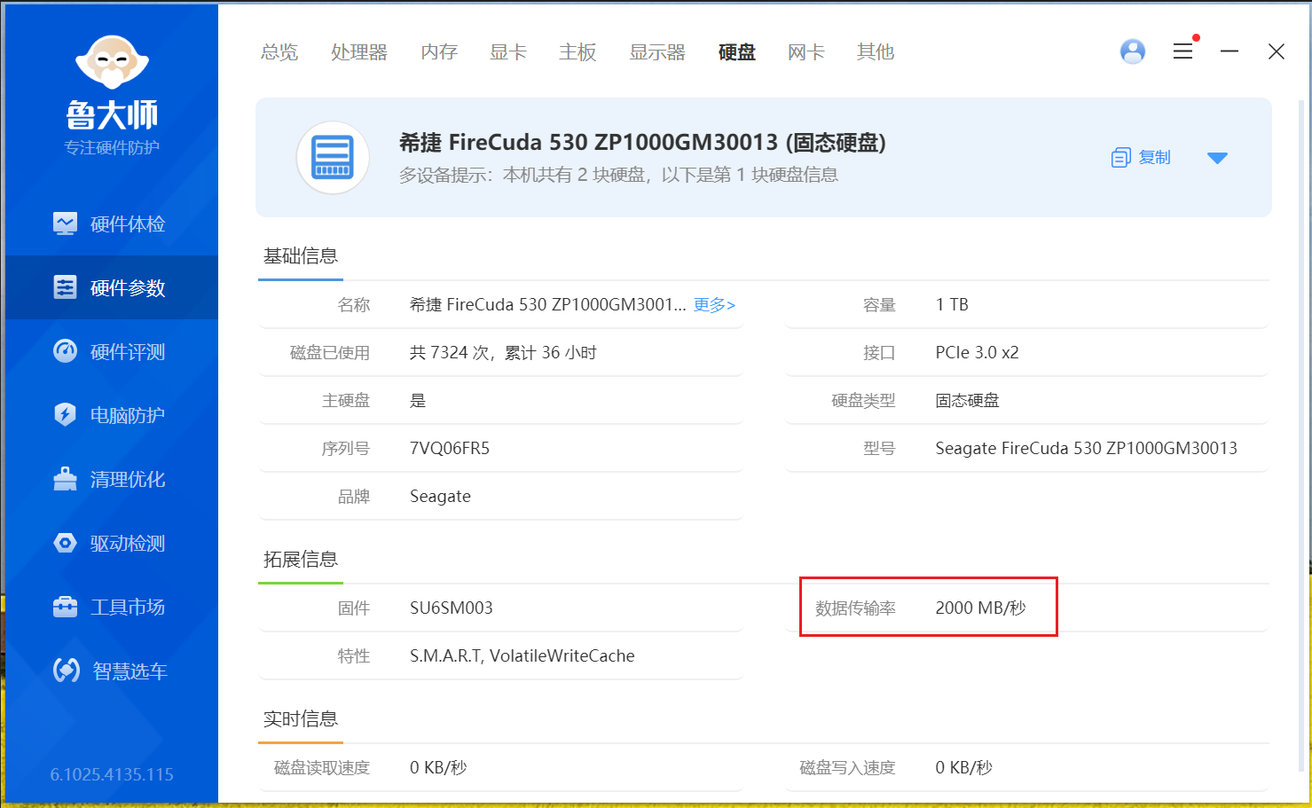The width and height of the screenshot is (1312, 808).
Task: Switch to the 其他 tab
Action: 876,52
